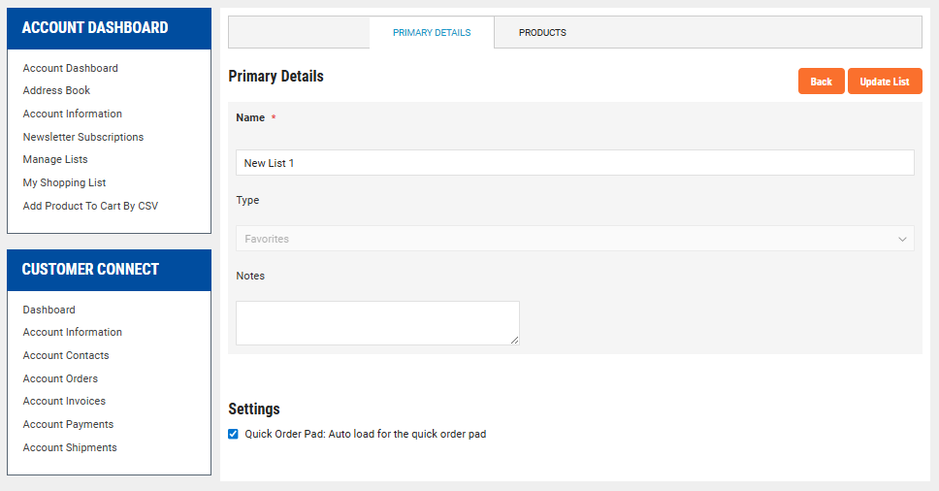This screenshot has width=939, height=491.
Task: Open My Shopping List link
Action: coord(64,182)
